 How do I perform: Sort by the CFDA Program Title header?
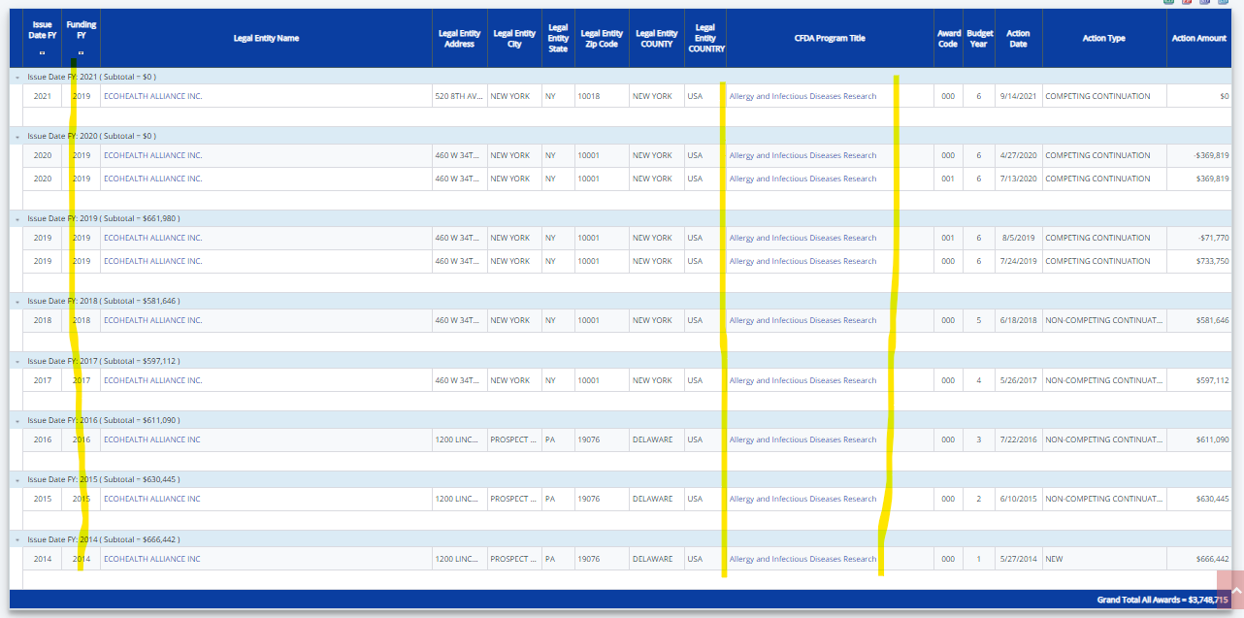coord(830,39)
